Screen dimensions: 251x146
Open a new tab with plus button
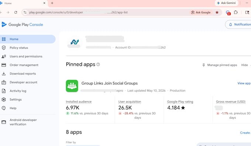point(52,3)
